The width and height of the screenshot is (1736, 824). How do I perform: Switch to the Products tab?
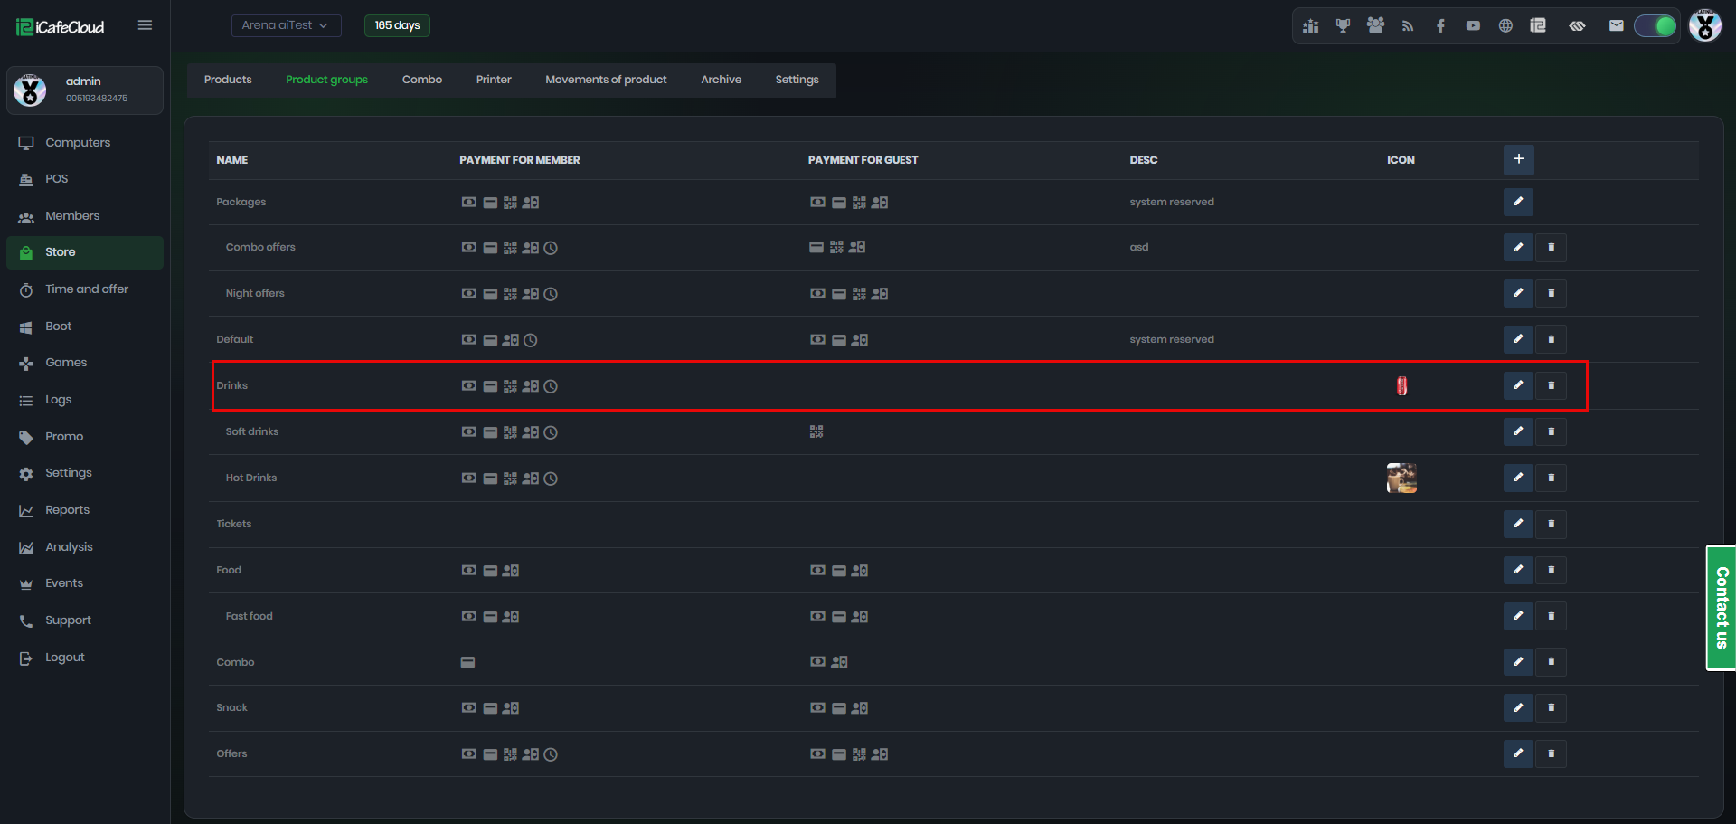click(228, 80)
